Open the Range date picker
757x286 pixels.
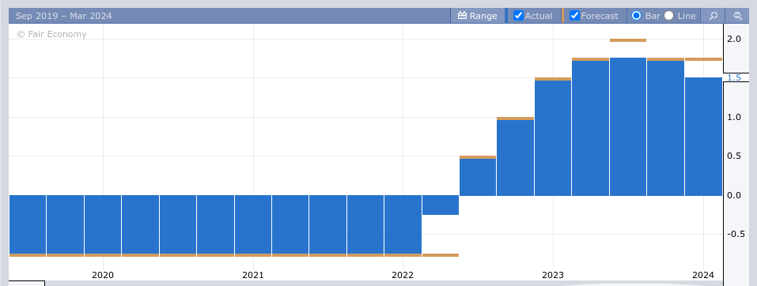[478, 16]
